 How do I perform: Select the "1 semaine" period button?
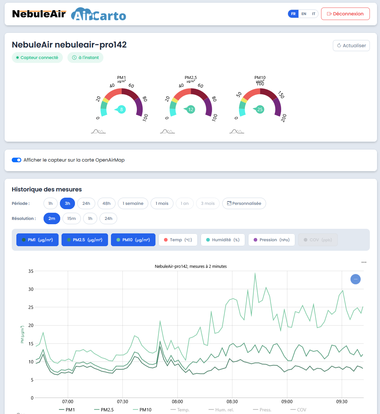[133, 203]
